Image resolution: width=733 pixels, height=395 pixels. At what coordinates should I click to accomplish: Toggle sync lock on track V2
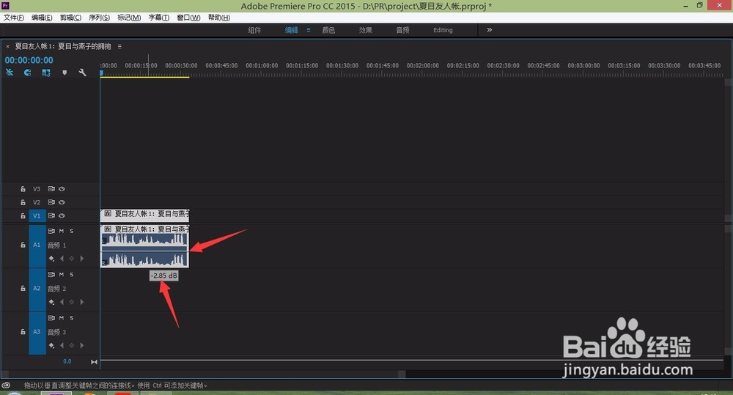point(51,202)
